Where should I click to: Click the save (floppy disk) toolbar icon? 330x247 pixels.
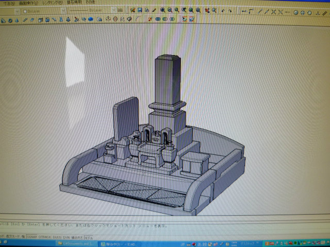[x=140, y=10]
